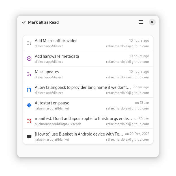The image size is (176, 176).
Task: Open the How to use Blanket in Android discussion
Action: click(x=88, y=136)
